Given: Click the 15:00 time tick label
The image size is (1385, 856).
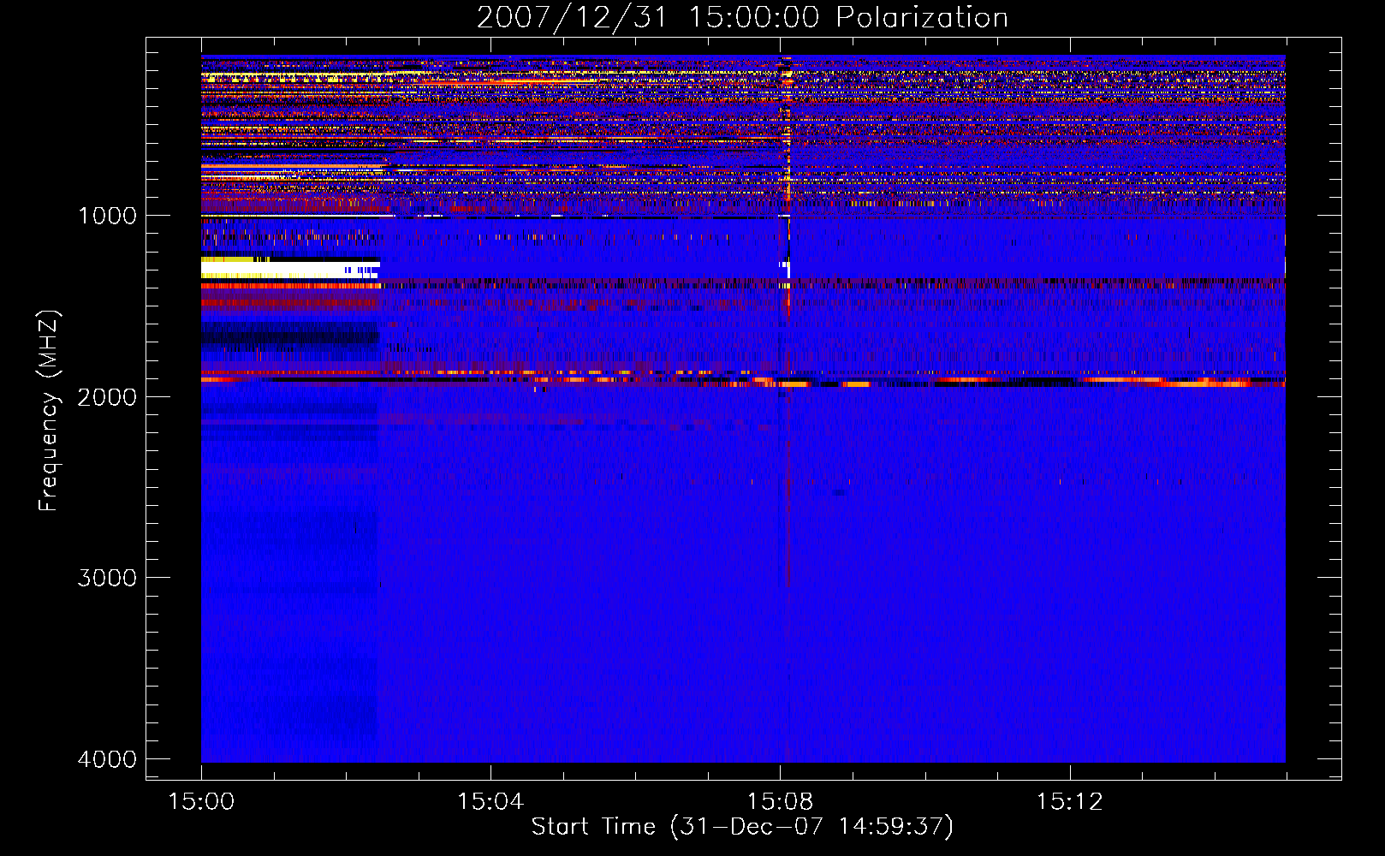Looking at the screenshot, I should [x=201, y=802].
